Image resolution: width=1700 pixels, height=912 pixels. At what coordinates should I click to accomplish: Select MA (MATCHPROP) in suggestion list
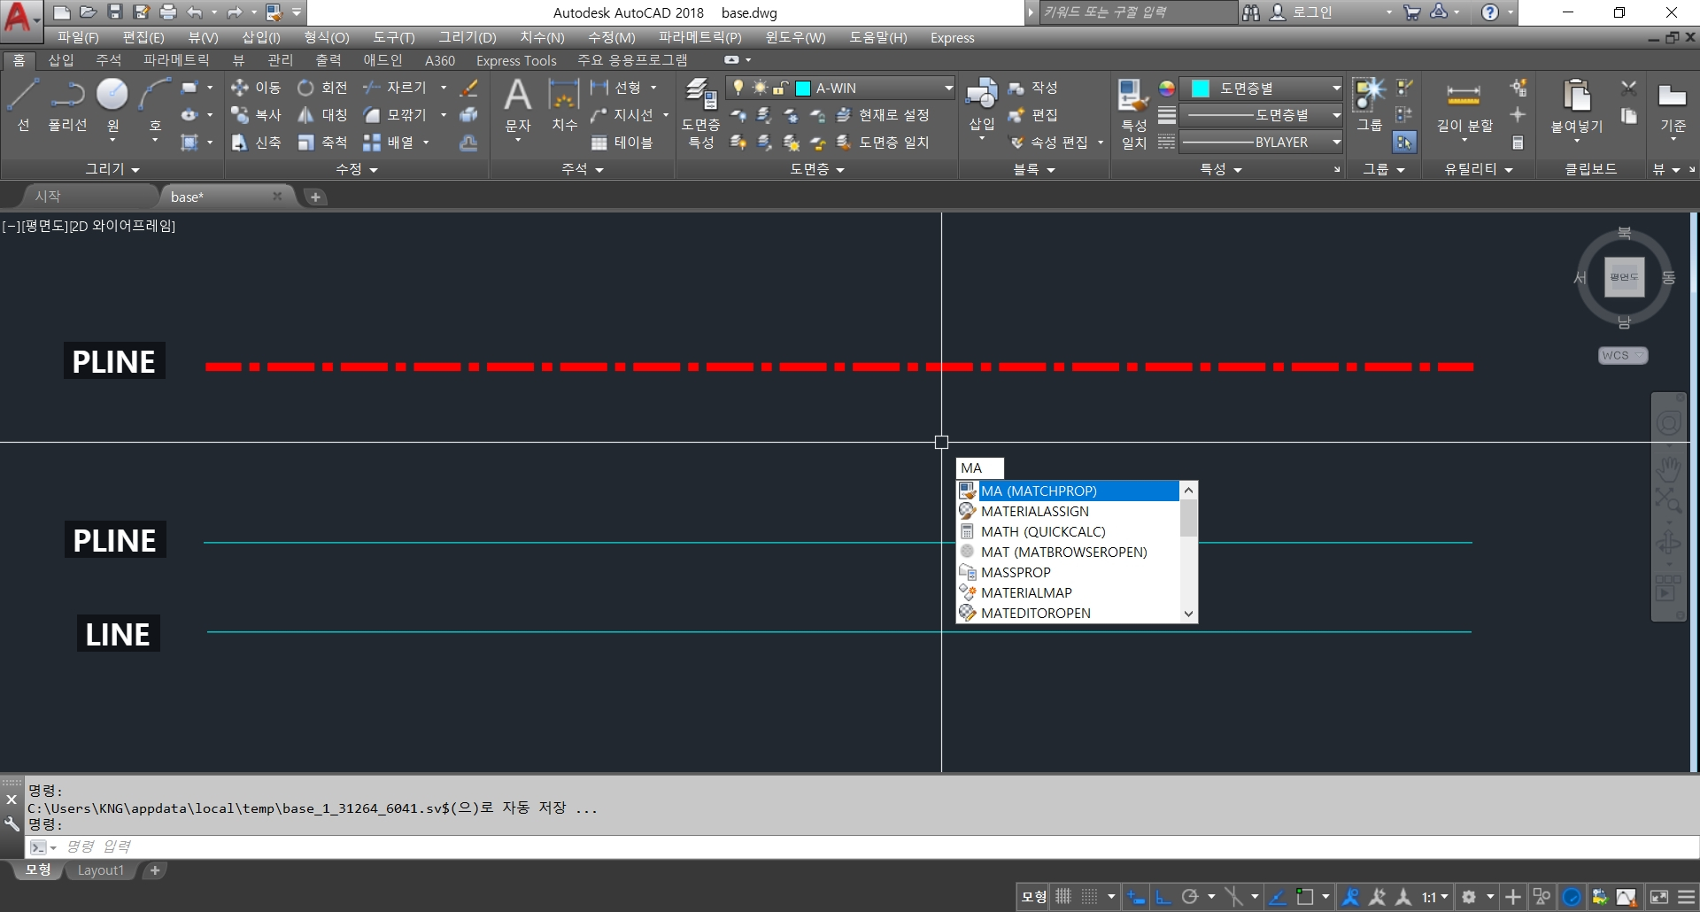[x=1068, y=491]
